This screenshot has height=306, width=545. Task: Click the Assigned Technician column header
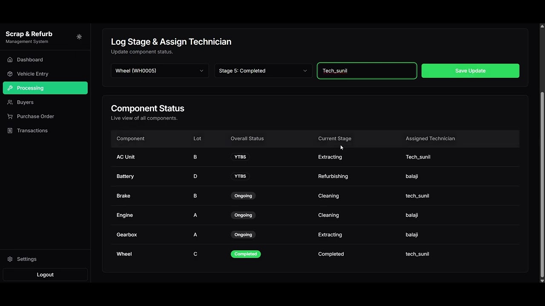point(430,139)
